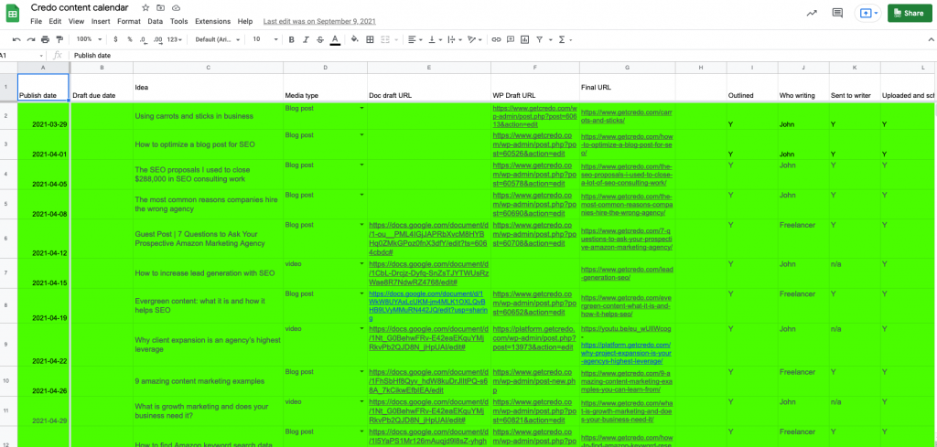Open the Tools menu
Image resolution: width=937 pixels, height=447 pixels.
click(x=178, y=21)
